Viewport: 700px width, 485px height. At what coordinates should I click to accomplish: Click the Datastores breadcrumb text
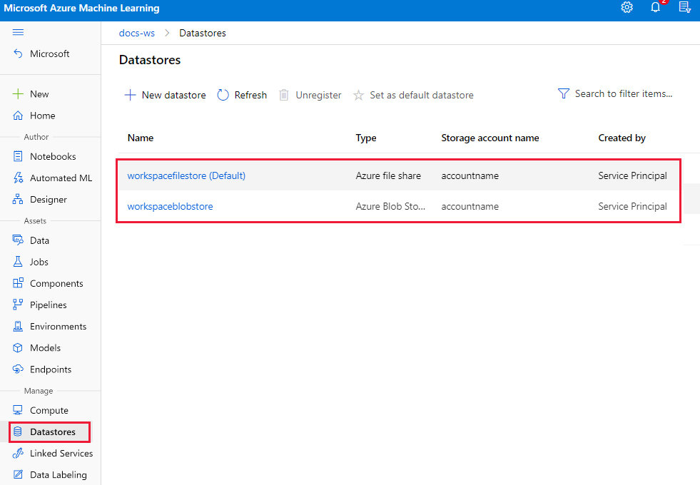click(202, 33)
